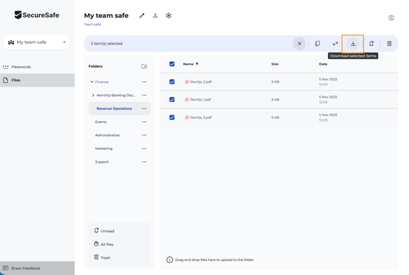The image size is (409, 275).
Task: Click the pencil icon to rename safe
Action: pyautogui.click(x=142, y=16)
